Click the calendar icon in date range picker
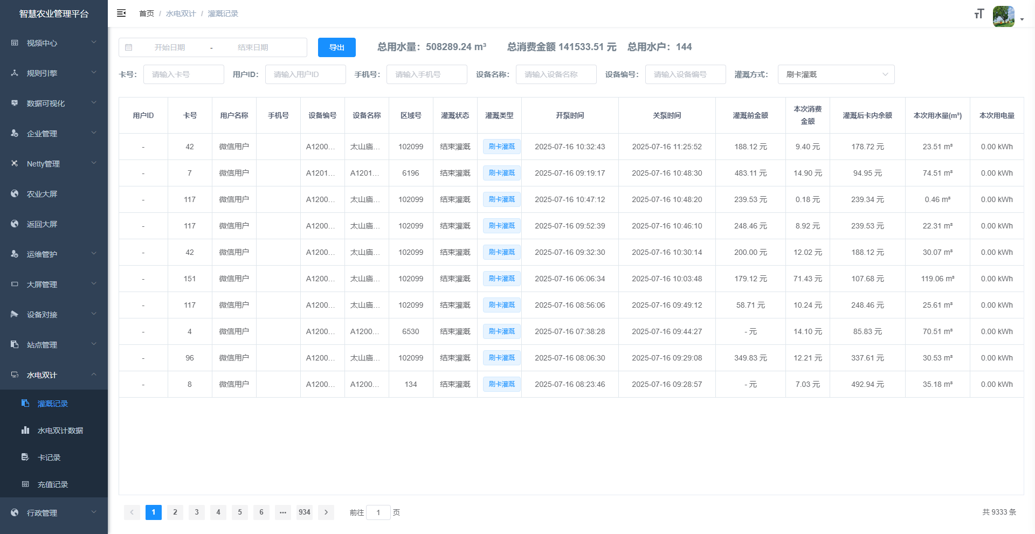 (129, 47)
